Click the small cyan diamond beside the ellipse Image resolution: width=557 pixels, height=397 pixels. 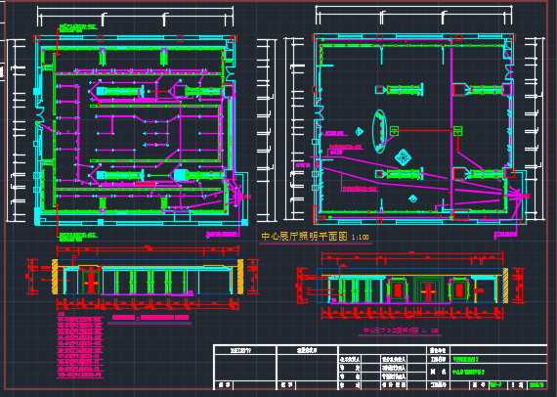pos(360,131)
